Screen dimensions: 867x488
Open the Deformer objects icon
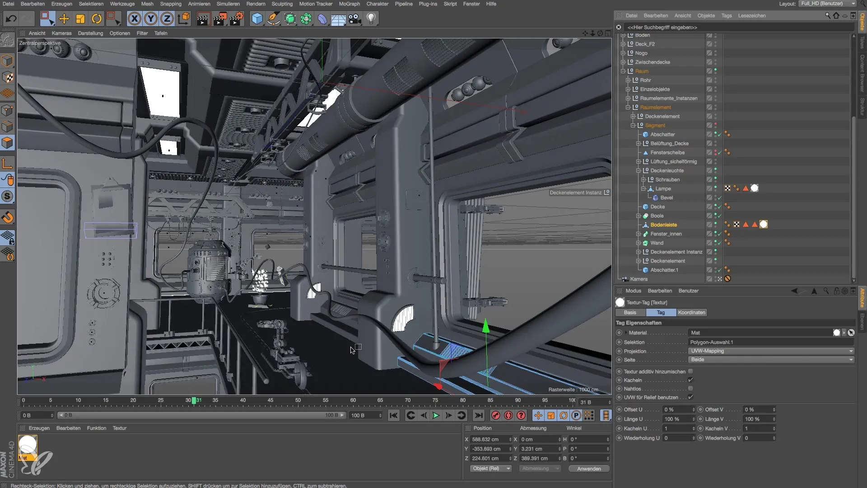tap(322, 19)
